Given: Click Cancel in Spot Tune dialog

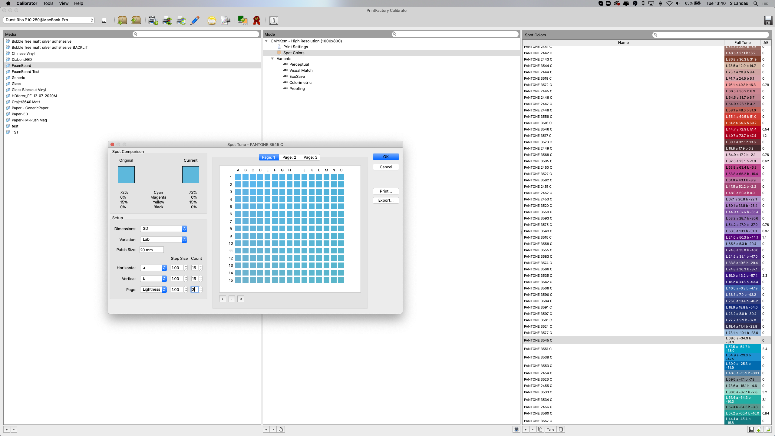Looking at the screenshot, I should [386, 167].
